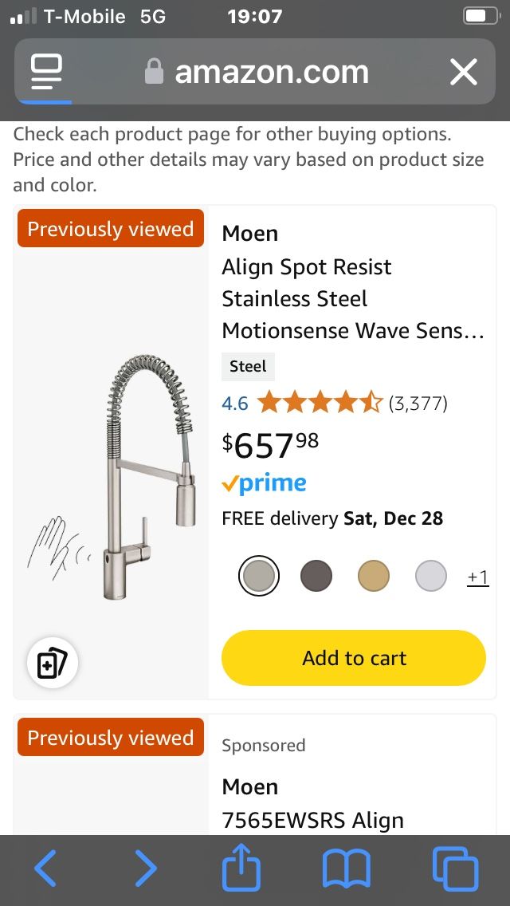Stop loading with the X button
Image resolution: width=510 pixels, height=906 pixels.
pyautogui.click(x=463, y=73)
